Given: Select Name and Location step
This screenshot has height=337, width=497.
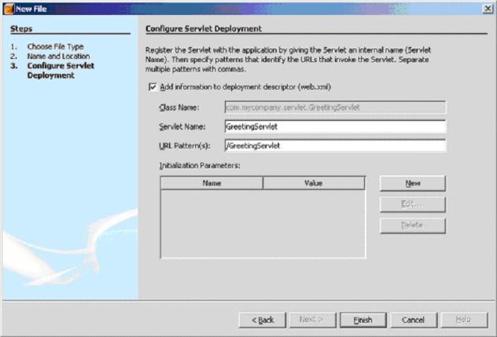Looking at the screenshot, I should coord(58,57).
